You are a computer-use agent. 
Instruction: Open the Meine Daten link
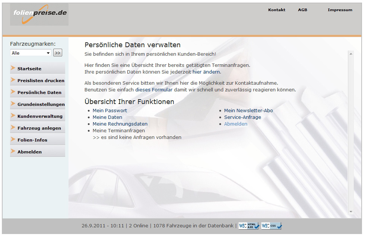pyautogui.click(x=107, y=117)
